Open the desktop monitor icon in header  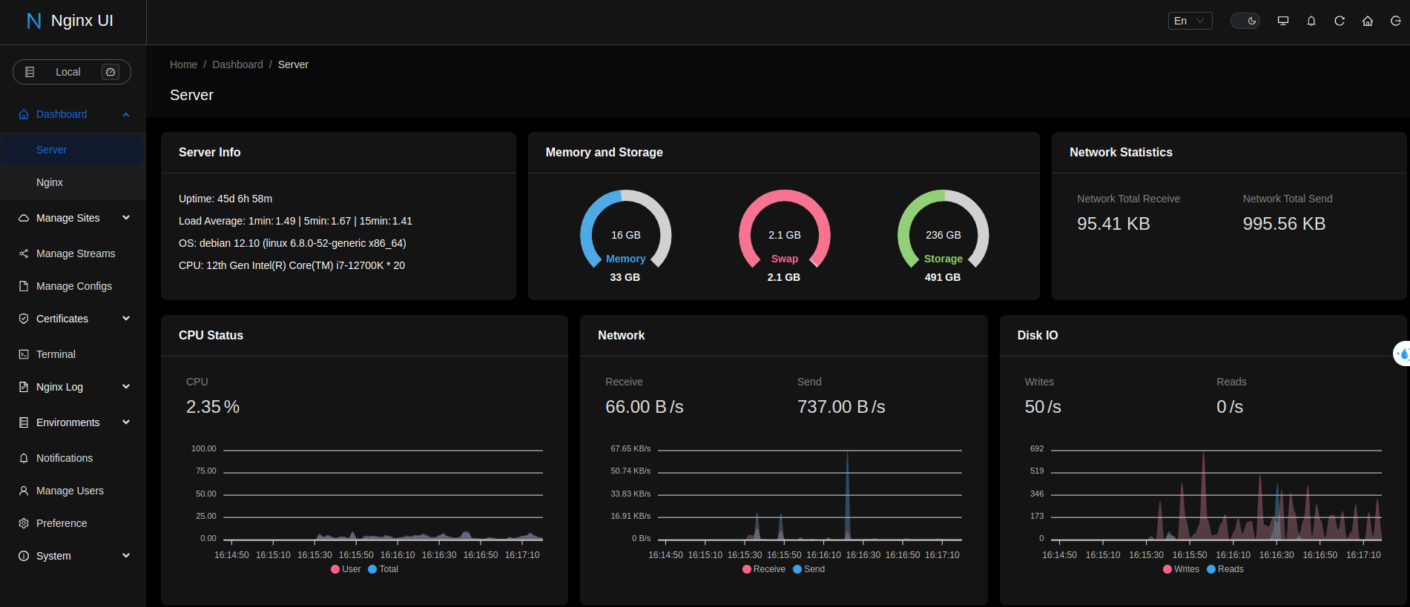[1282, 21]
